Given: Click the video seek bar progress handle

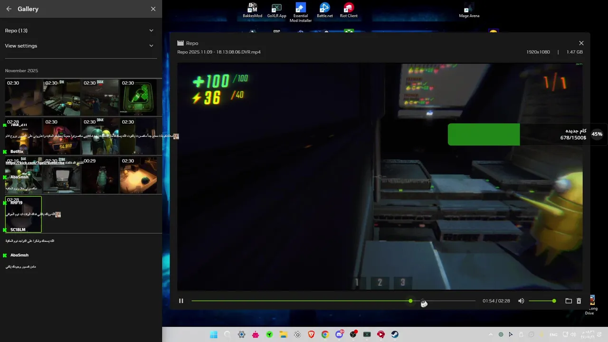Looking at the screenshot, I should (x=410, y=301).
